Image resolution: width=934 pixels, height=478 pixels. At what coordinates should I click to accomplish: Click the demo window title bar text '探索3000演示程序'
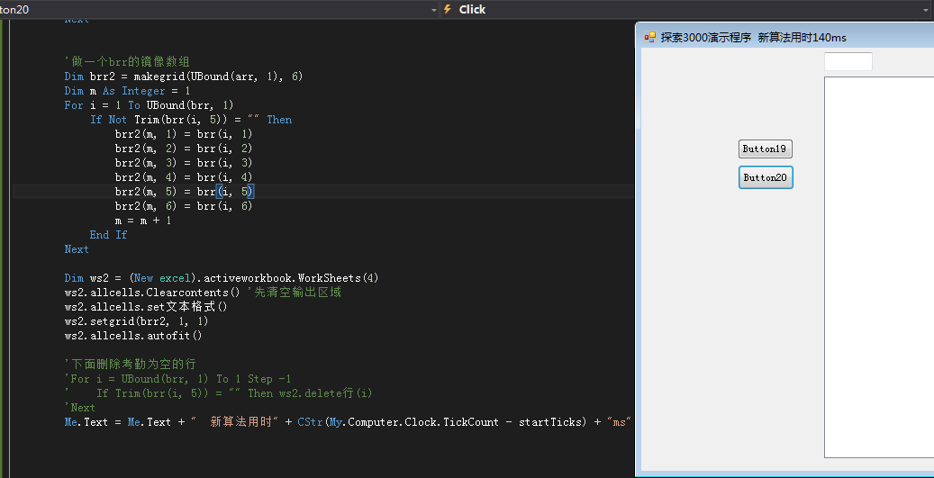(706, 38)
